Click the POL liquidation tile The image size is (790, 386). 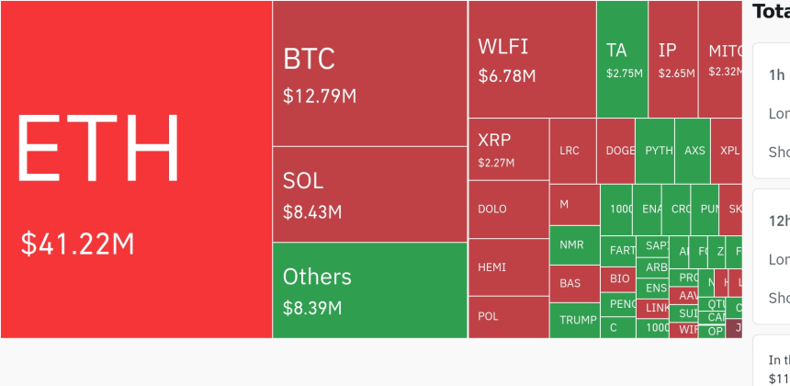pos(508,316)
